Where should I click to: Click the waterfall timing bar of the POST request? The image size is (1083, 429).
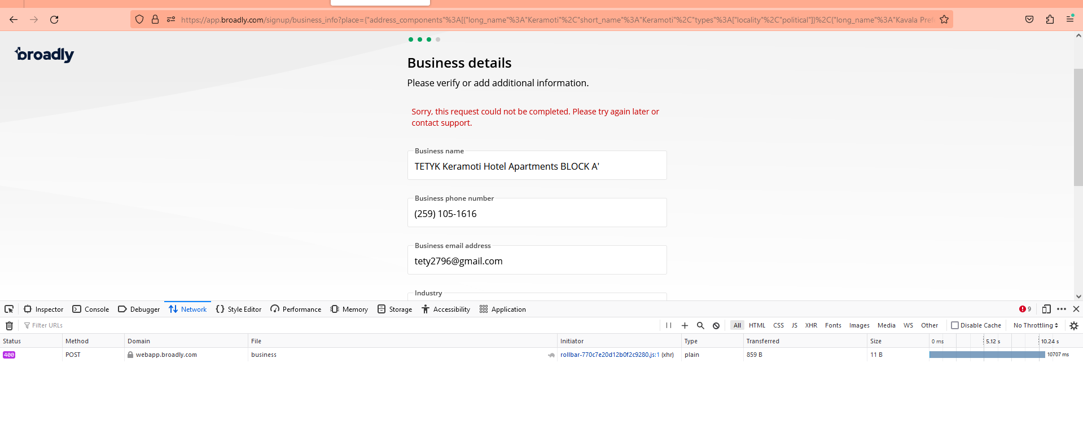tap(987, 355)
